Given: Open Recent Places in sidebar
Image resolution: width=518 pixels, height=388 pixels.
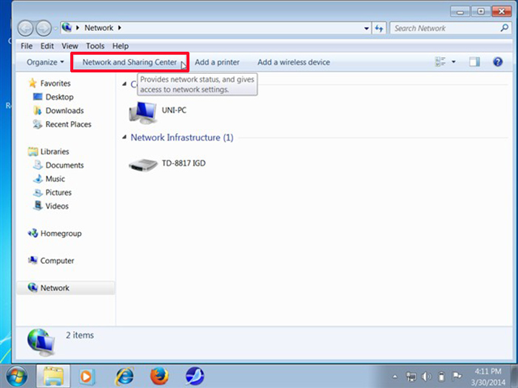Looking at the screenshot, I should (68, 124).
